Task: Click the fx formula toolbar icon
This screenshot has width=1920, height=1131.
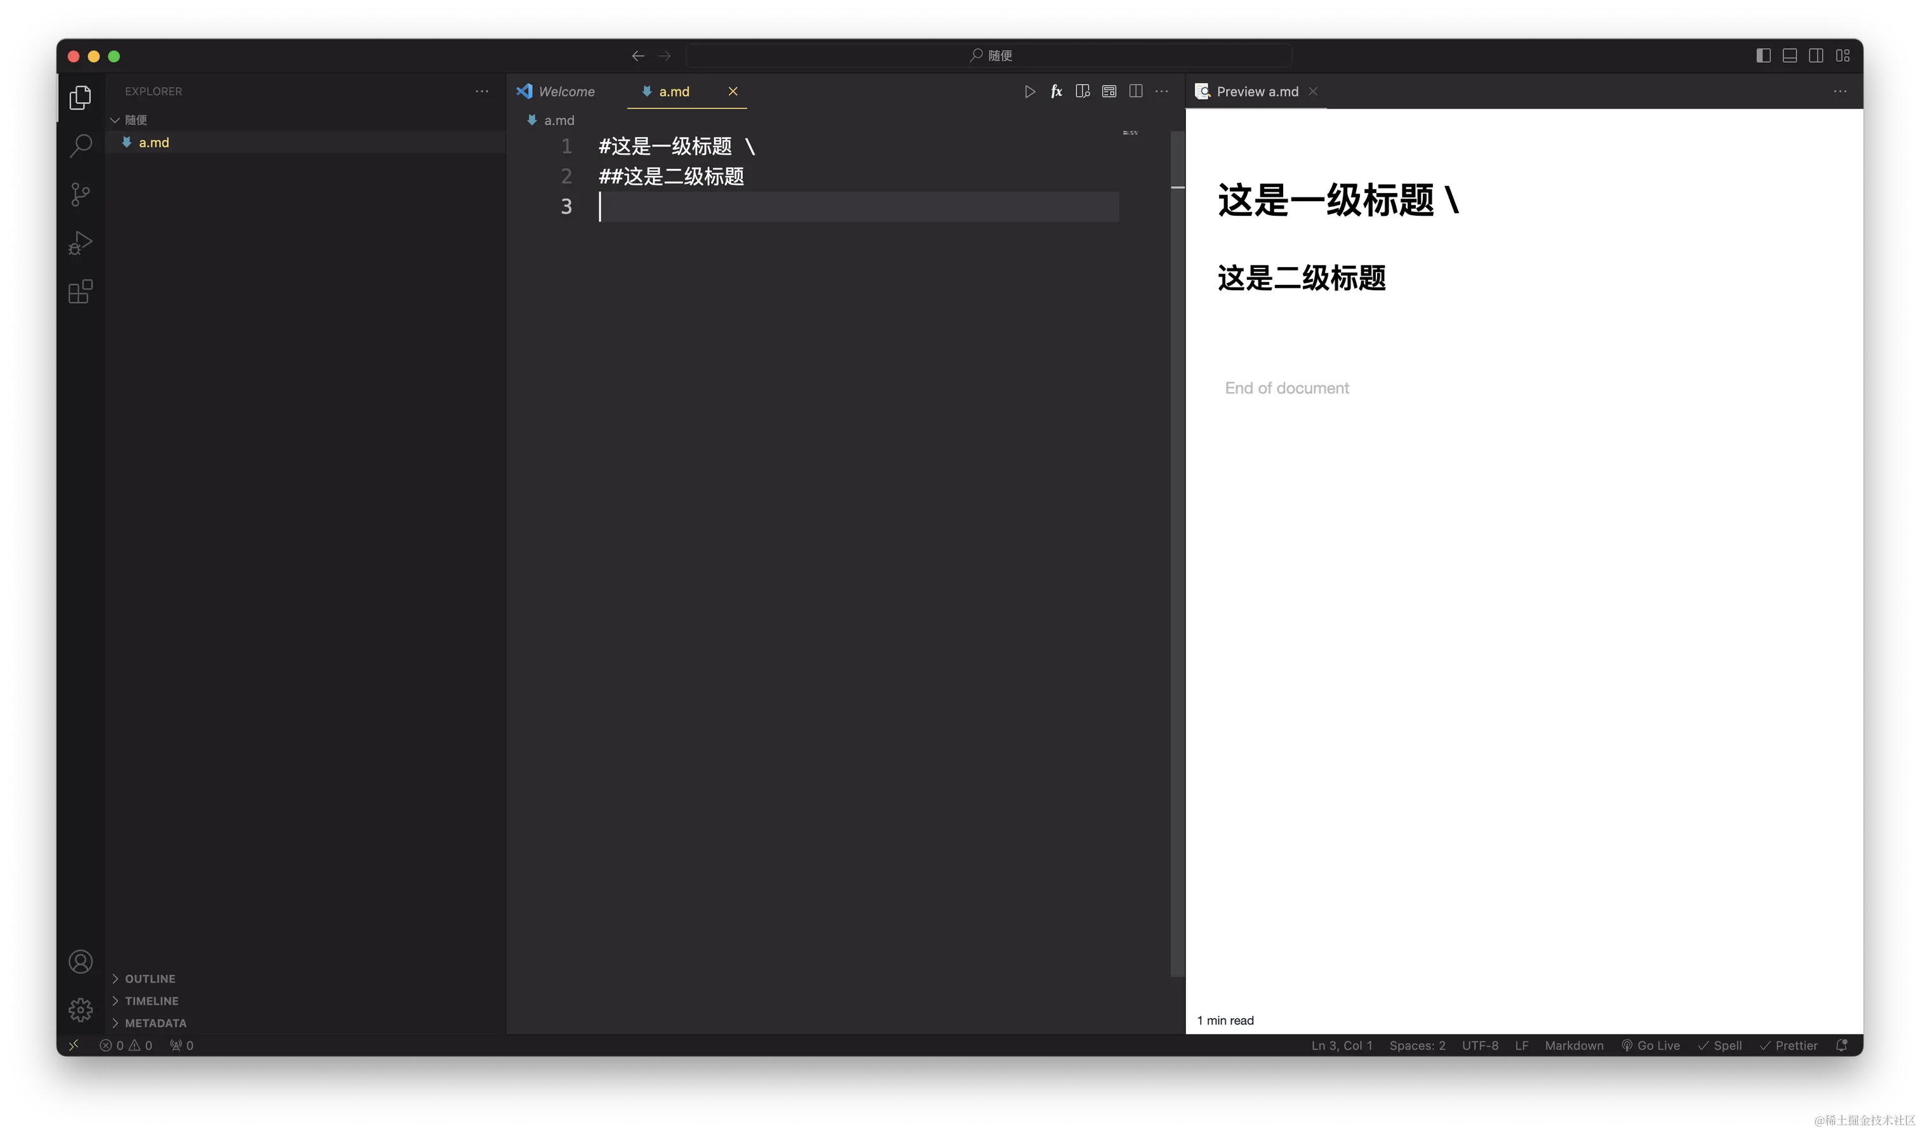Action: click(x=1057, y=91)
